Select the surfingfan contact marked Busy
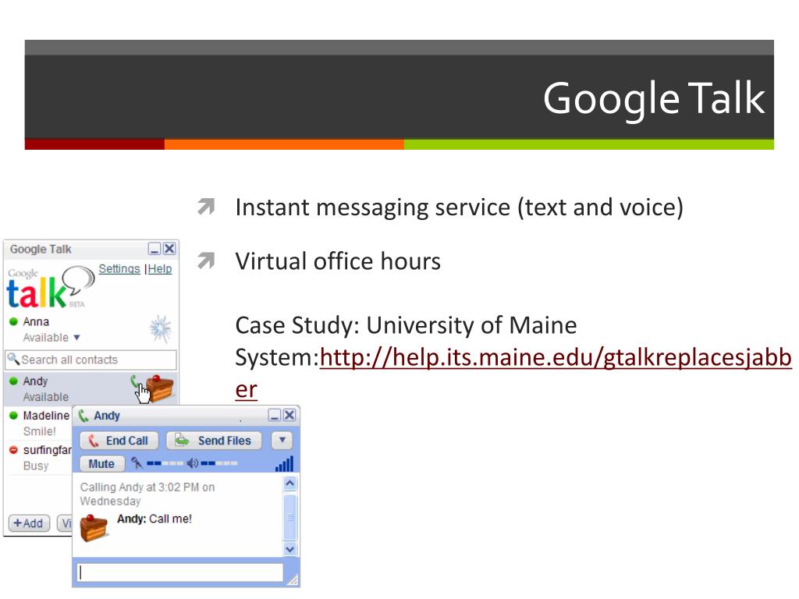 (39, 457)
